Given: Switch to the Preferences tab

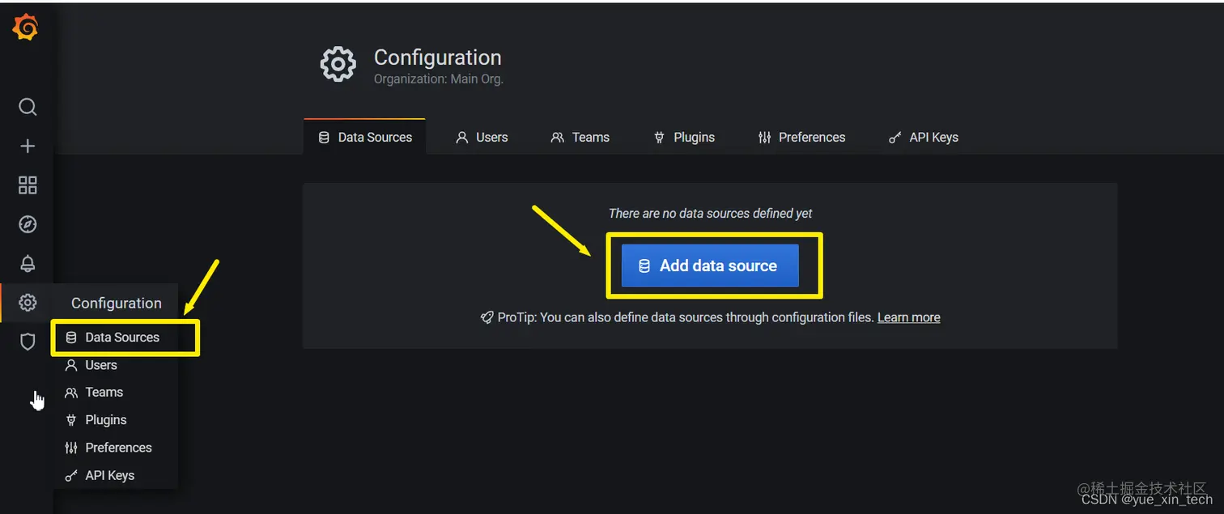Looking at the screenshot, I should (x=801, y=137).
